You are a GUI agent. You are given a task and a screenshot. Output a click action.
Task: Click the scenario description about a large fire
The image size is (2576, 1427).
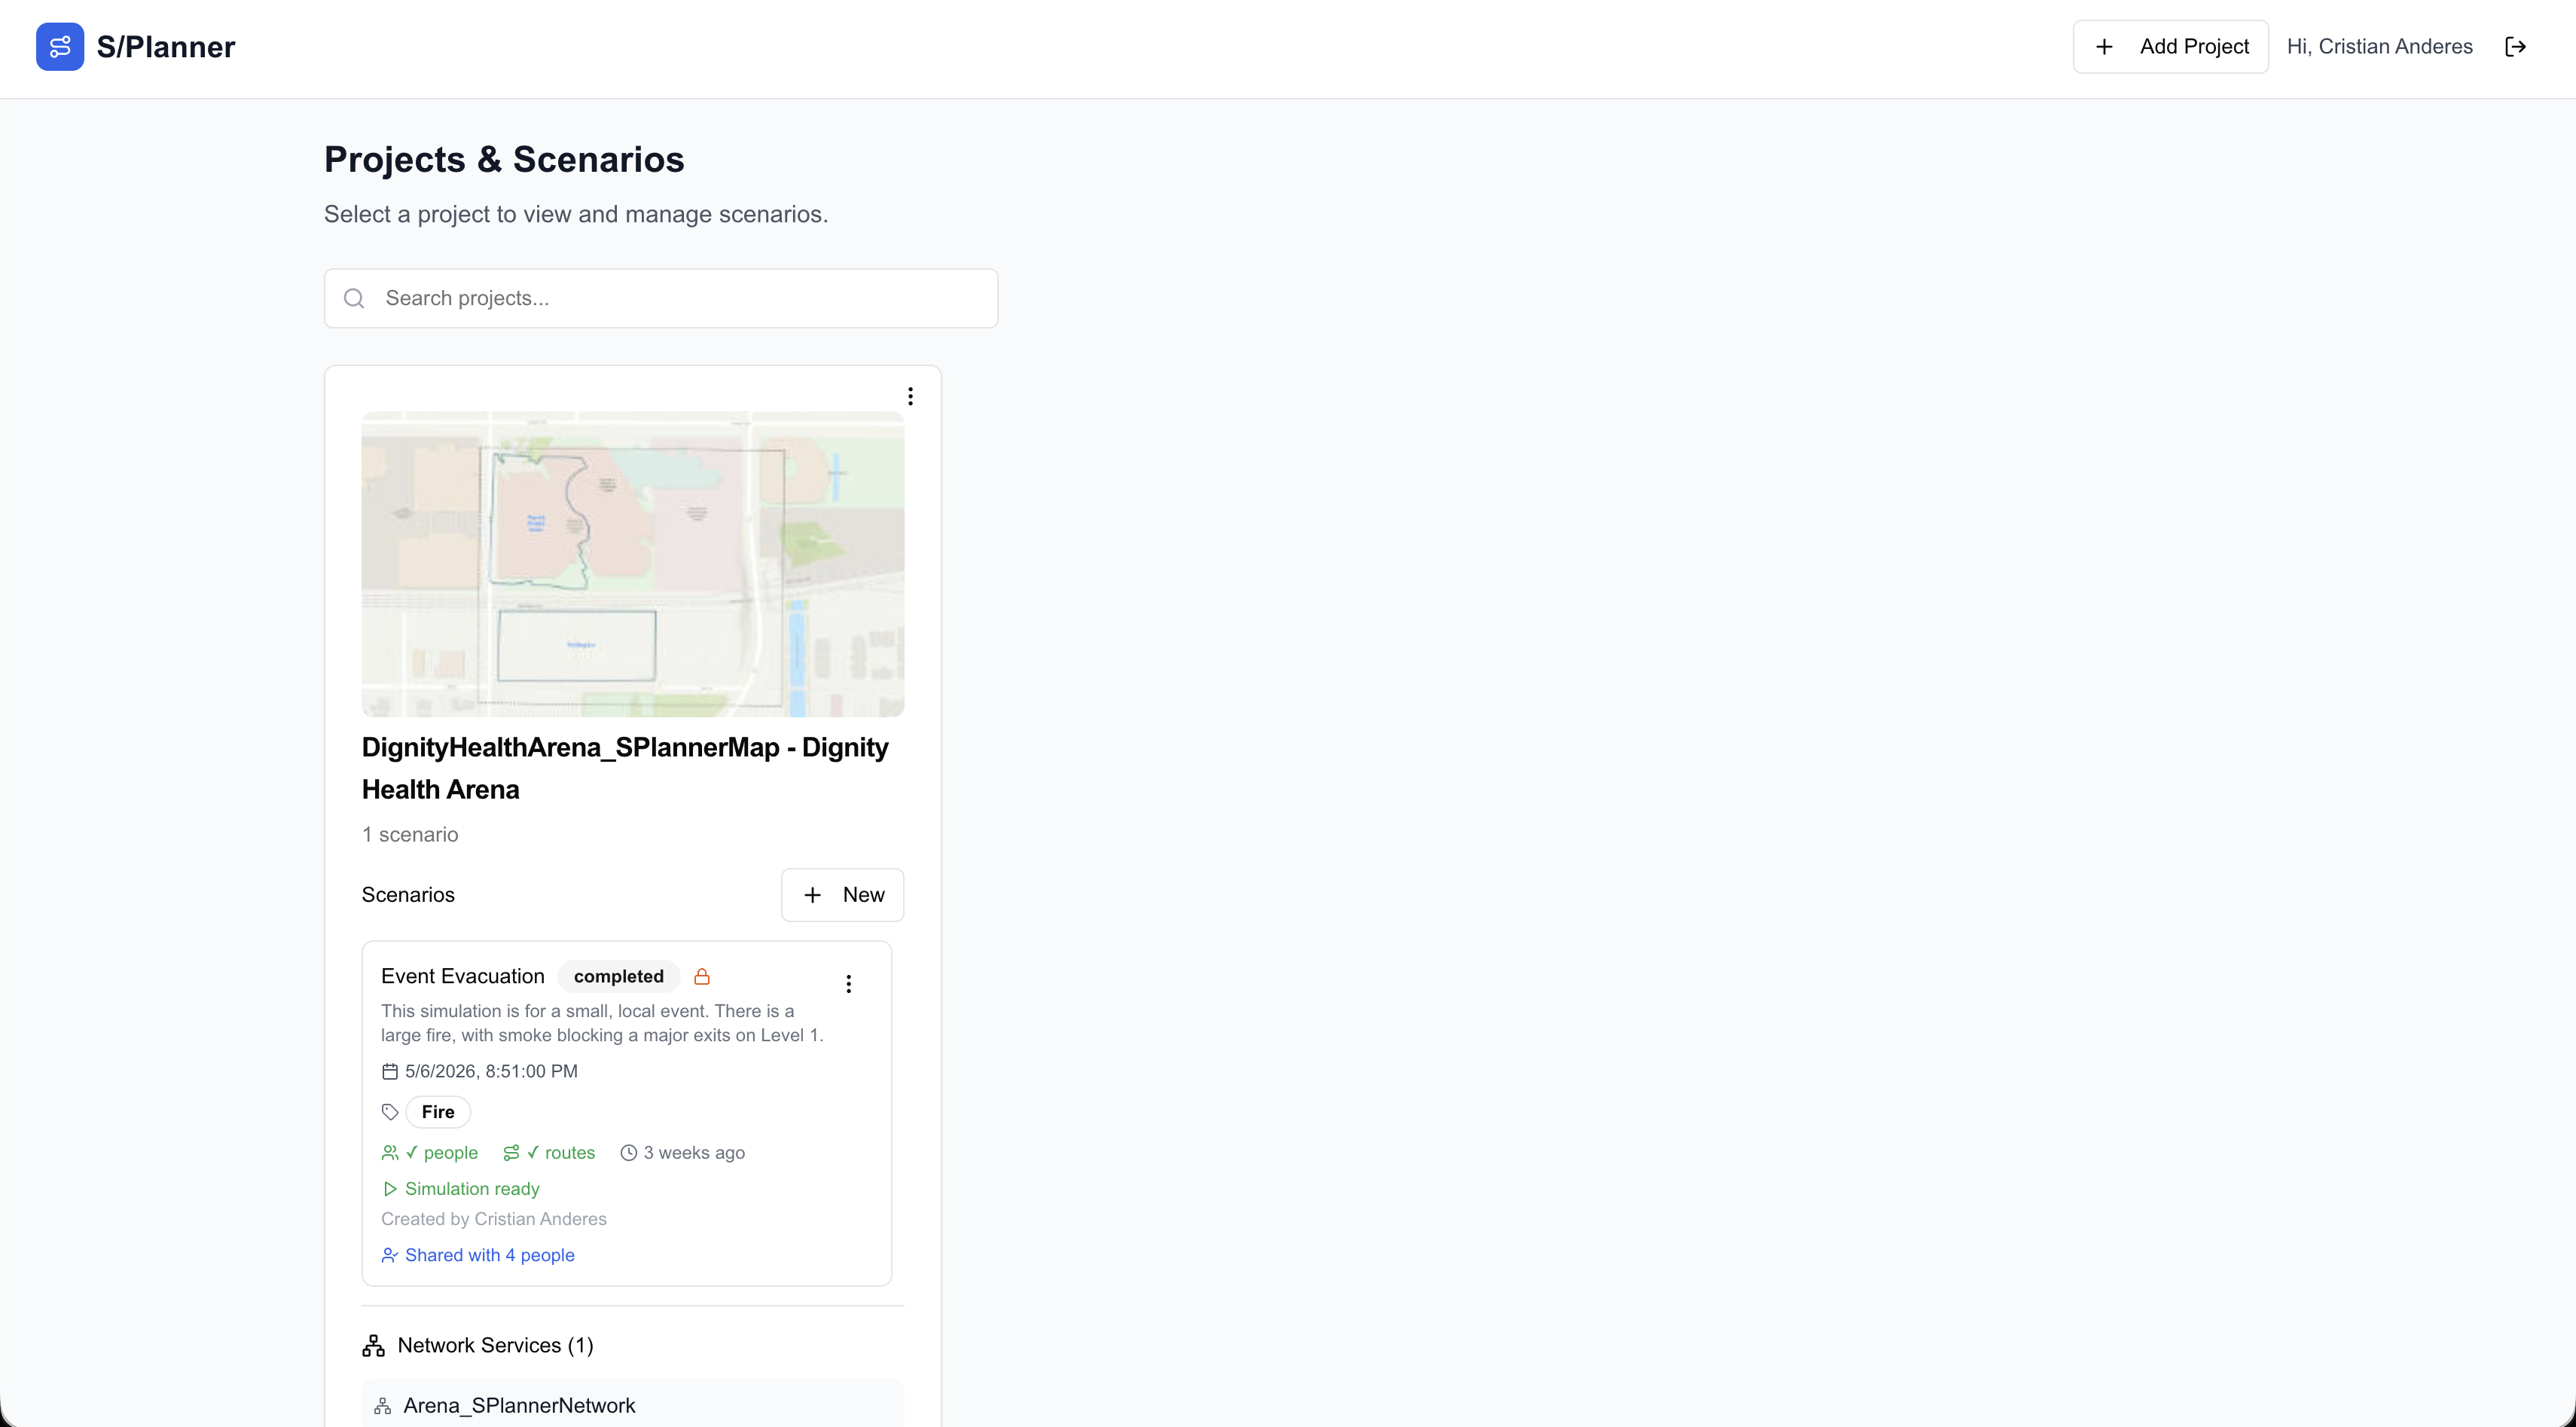602,1023
